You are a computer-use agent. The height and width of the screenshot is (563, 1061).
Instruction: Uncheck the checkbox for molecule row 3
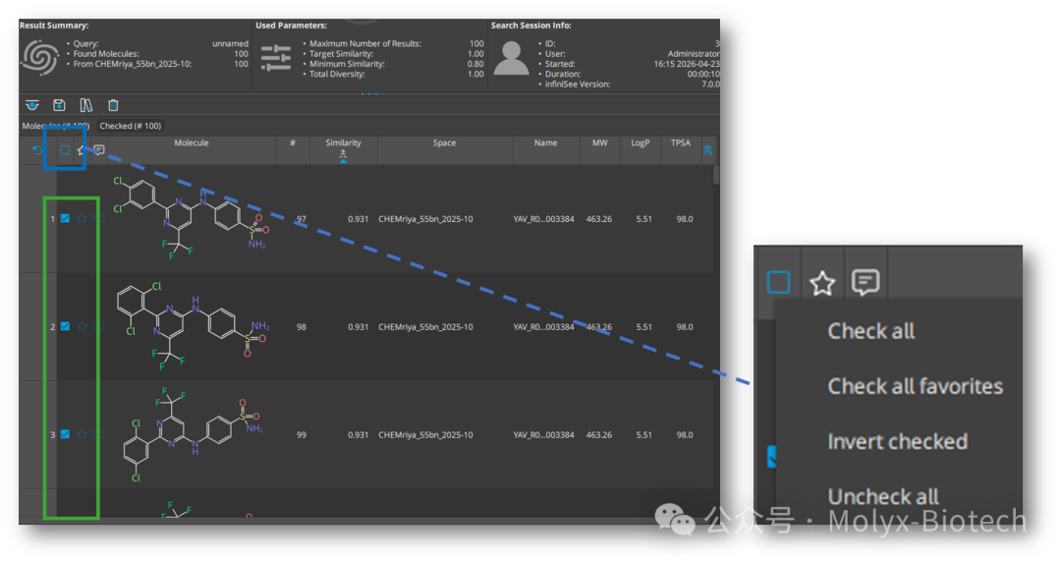coord(65,434)
